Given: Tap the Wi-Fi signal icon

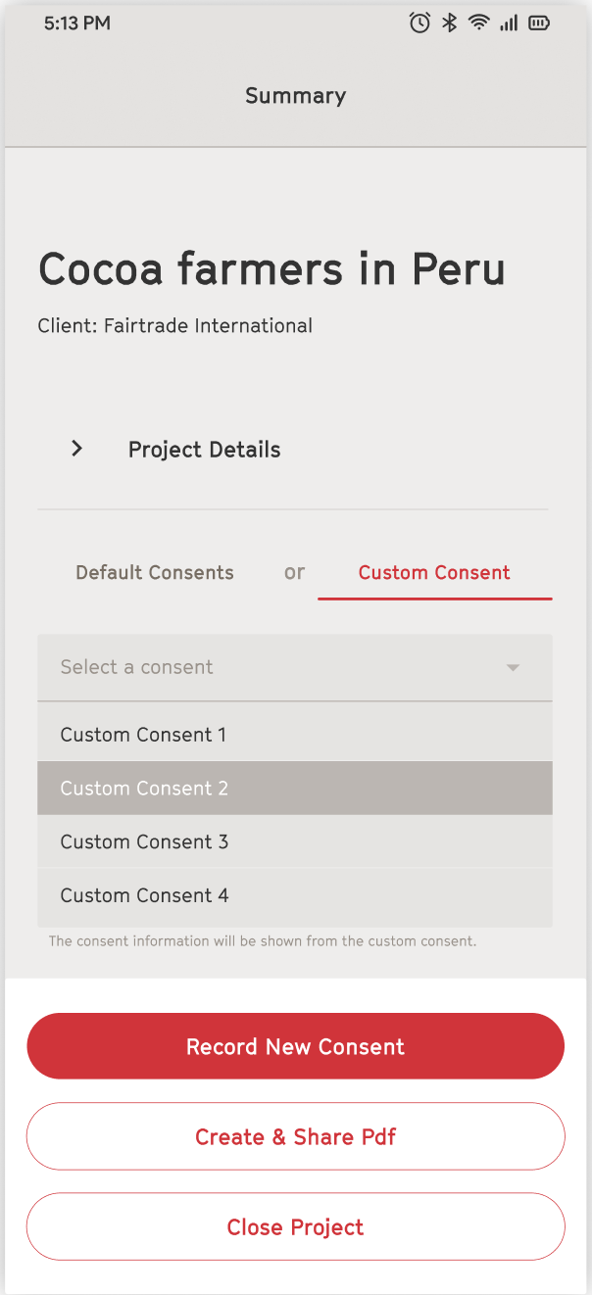Looking at the screenshot, I should click(479, 24).
